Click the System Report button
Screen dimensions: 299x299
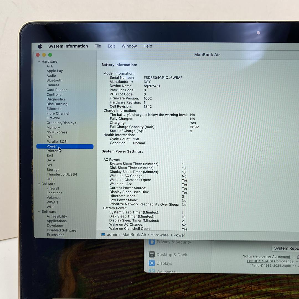[285, 248]
